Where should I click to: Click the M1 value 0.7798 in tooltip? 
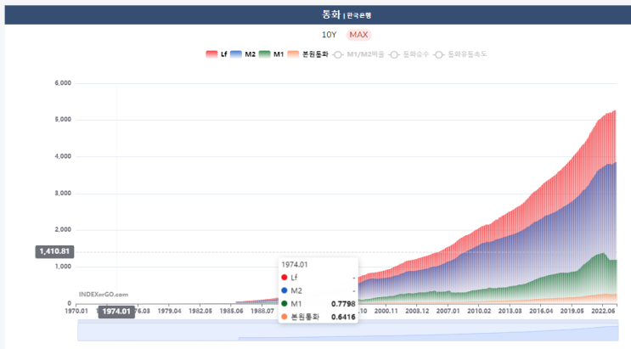click(x=343, y=304)
